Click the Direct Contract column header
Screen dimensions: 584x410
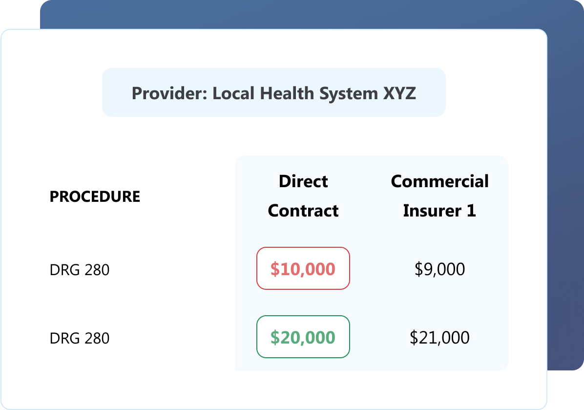click(303, 196)
